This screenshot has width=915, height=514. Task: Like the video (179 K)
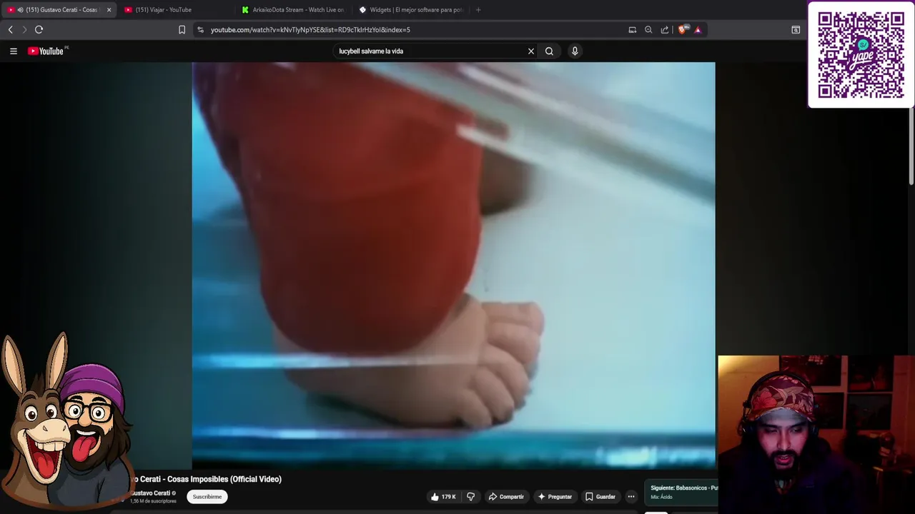coord(443,497)
